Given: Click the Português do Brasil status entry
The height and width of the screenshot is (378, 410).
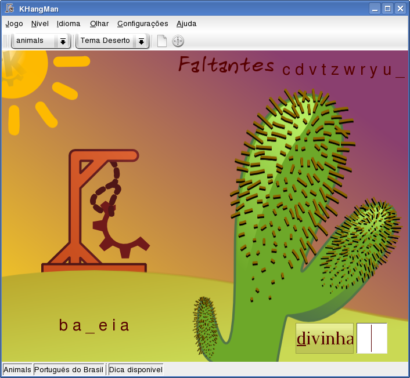Looking at the screenshot, I should pos(69,370).
